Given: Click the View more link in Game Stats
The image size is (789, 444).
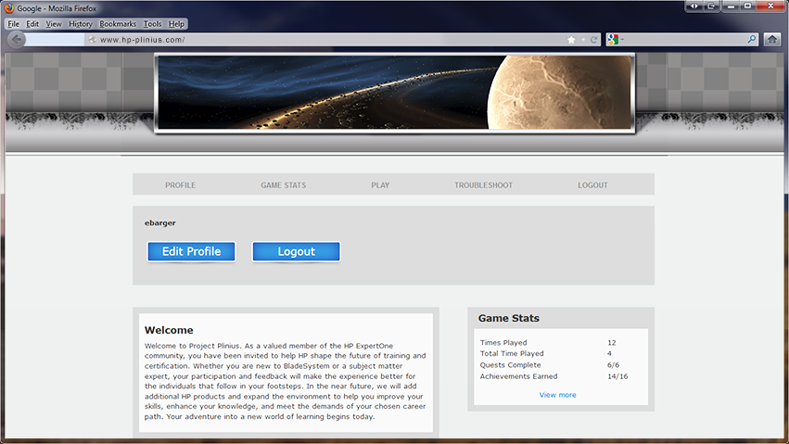Looking at the screenshot, I should tap(557, 395).
